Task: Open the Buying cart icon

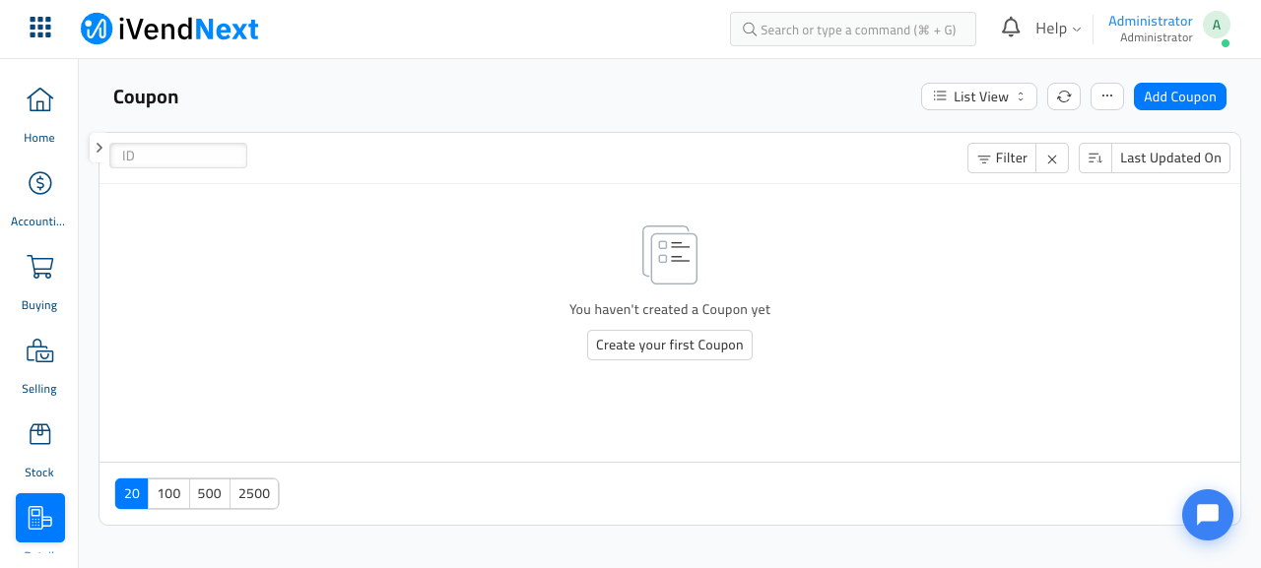Action: 39,267
